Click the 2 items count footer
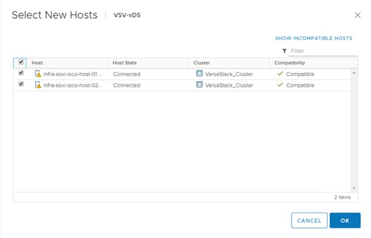This screenshot has width=371, height=238. pyautogui.click(x=342, y=197)
